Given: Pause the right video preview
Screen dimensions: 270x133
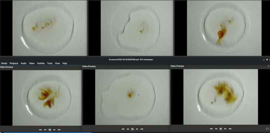Looking at the screenshot, I should pyautogui.click(x=221, y=129).
